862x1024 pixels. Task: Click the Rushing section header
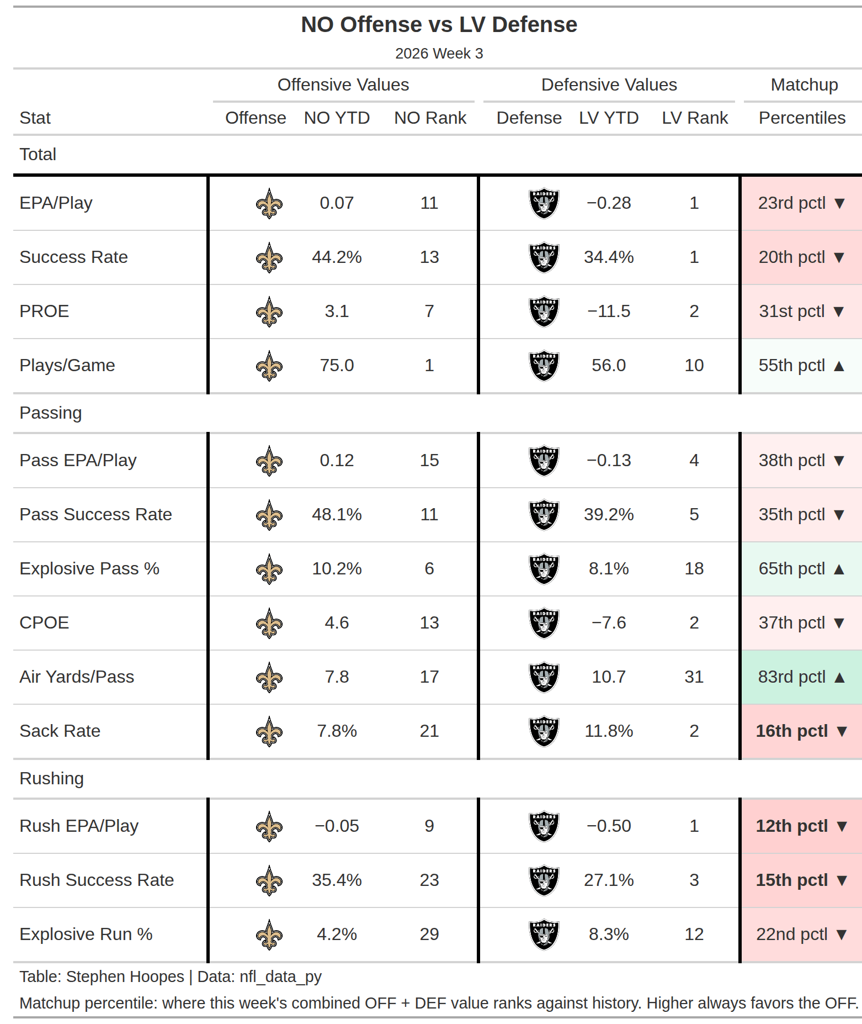[x=51, y=779]
